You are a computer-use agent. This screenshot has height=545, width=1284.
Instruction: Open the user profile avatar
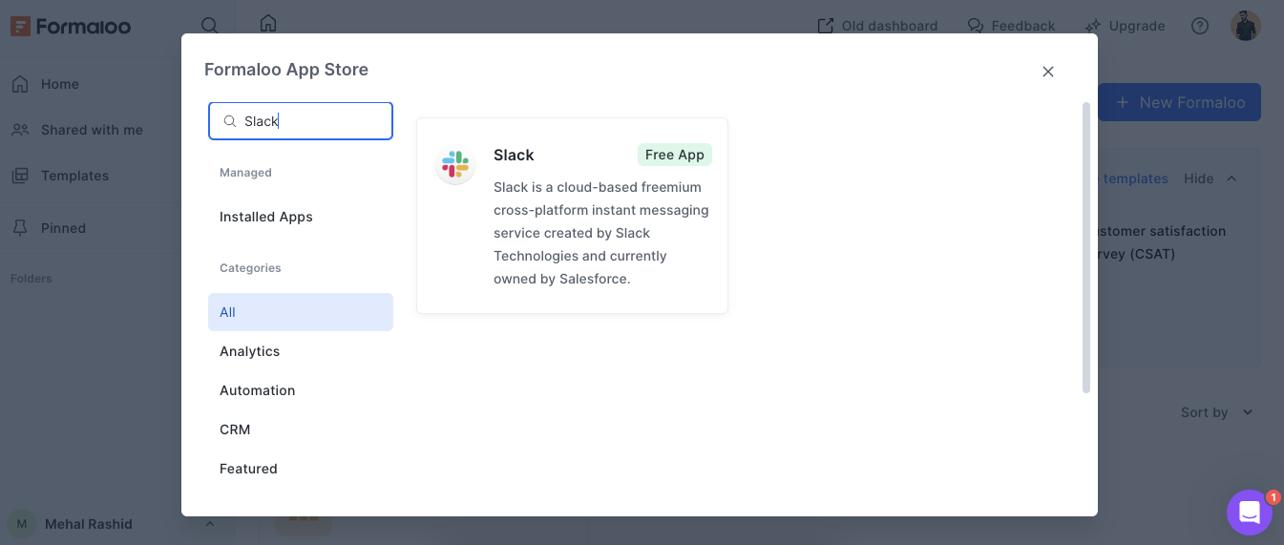(1246, 26)
